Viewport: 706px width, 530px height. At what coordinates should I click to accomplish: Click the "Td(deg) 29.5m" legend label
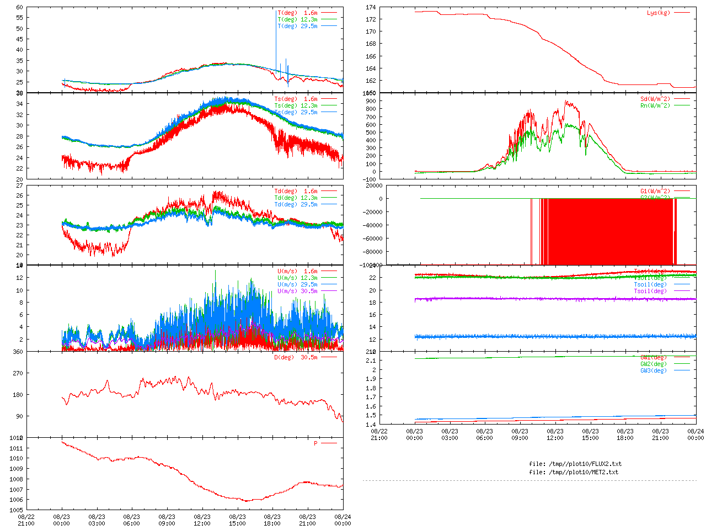(x=296, y=204)
